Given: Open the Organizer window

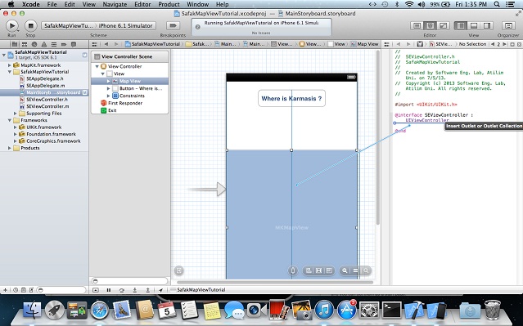Looking at the screenshot, I should (x=508, y=25).
